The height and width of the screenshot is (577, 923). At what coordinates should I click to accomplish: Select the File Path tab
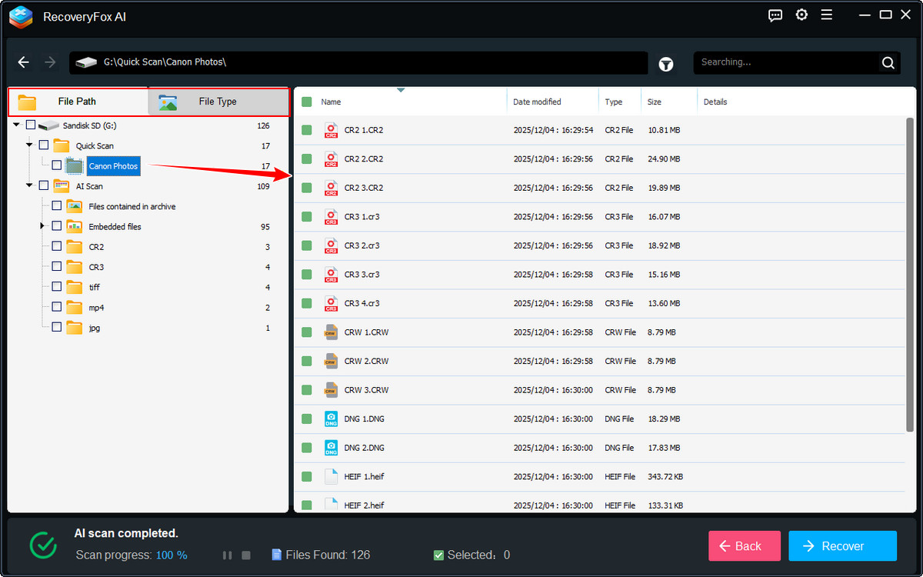click(x=77, y=102)
